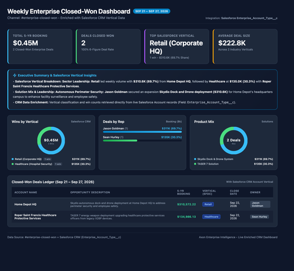Image resolution: width=294 pixels, height=271 pixels.
Task: Click the "100% 6-Figure Deal Rate" caption
Action: tap(98, 49)
